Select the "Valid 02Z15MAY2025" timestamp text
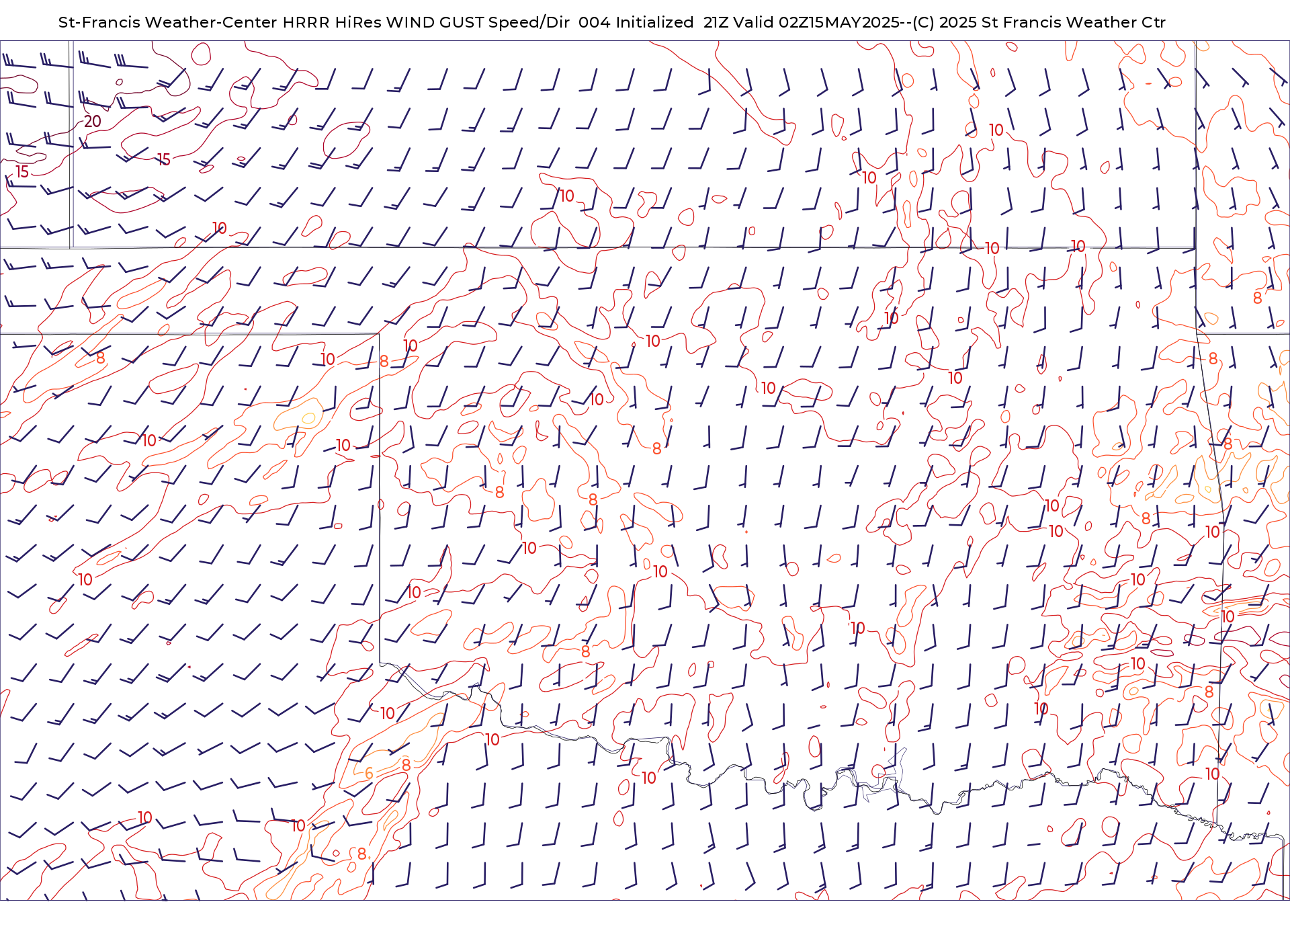Screen dimensions: 1290x941 816,22
